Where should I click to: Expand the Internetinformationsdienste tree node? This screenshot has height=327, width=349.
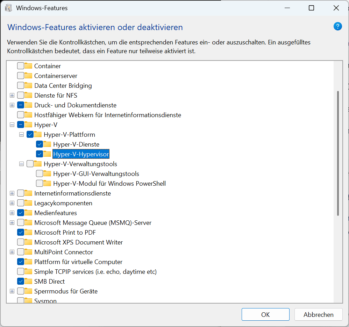12,193
